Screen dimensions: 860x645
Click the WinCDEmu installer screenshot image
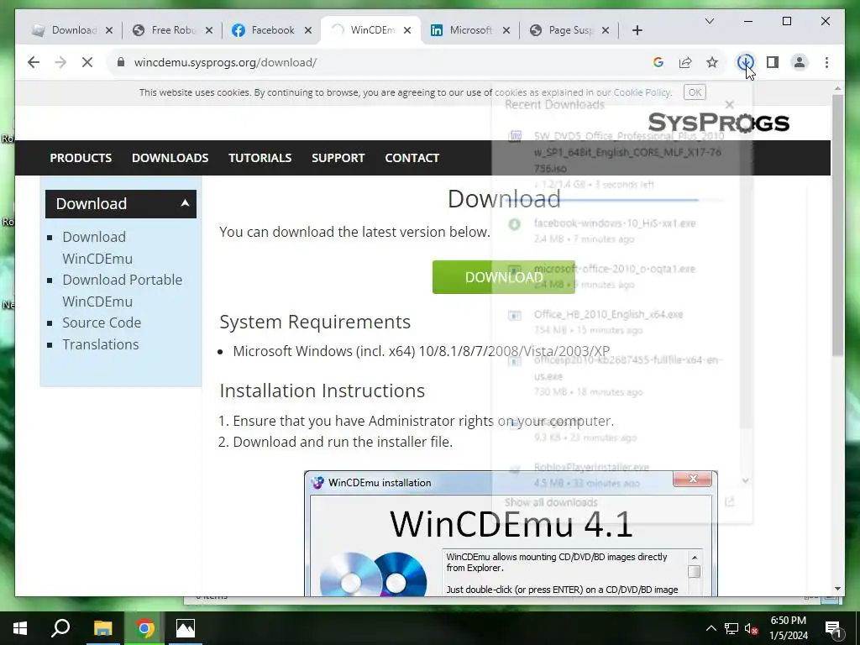click(x=511, y=533)
